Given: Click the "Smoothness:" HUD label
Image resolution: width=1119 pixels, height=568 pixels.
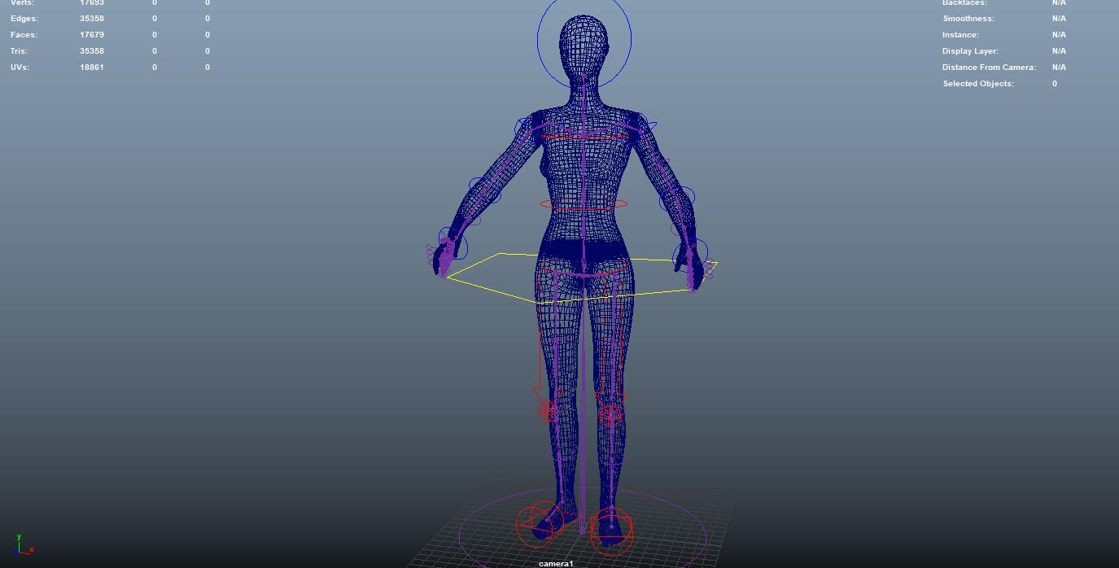Looking at the screenshot, I should (x=968, y=19).
